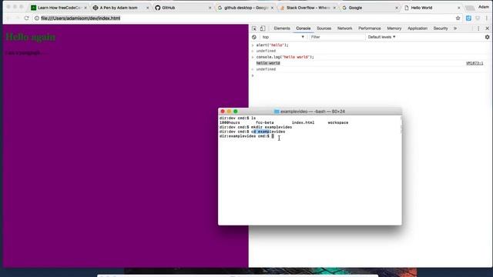
Task: Open the Elements tab in DevTools
Action: (282, 28)
